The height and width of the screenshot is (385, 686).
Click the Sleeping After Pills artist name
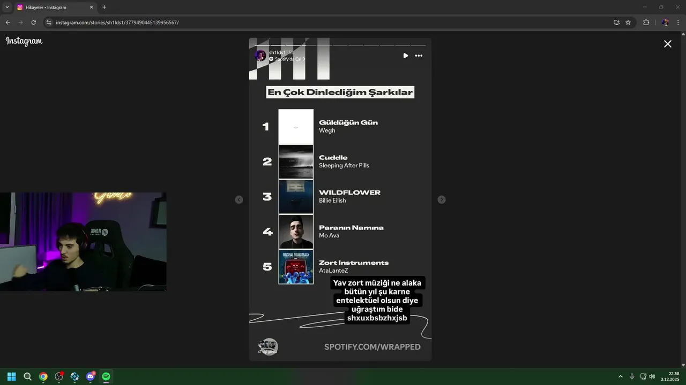tap(344, 166)
